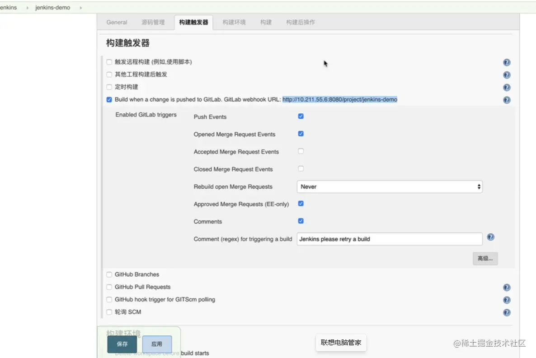536x358 pixels.
Task: Click GitLab webhook URL text
Action: 340,99
